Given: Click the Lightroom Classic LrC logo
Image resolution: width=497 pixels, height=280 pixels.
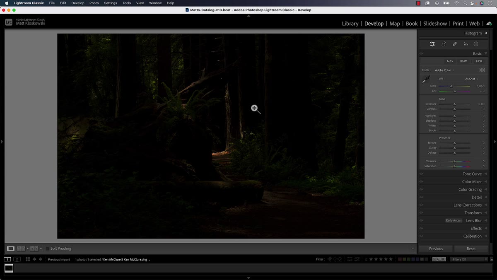Looking at the screenshot, I should [x=9, y=22].
